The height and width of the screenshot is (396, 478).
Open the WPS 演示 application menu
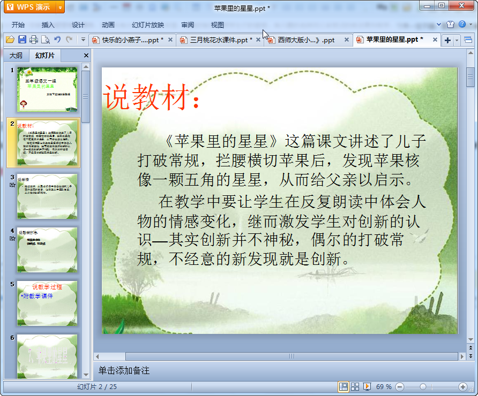coord(30,7)
